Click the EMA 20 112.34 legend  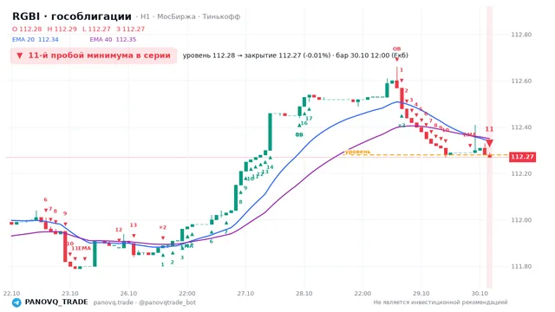(35, 39)
